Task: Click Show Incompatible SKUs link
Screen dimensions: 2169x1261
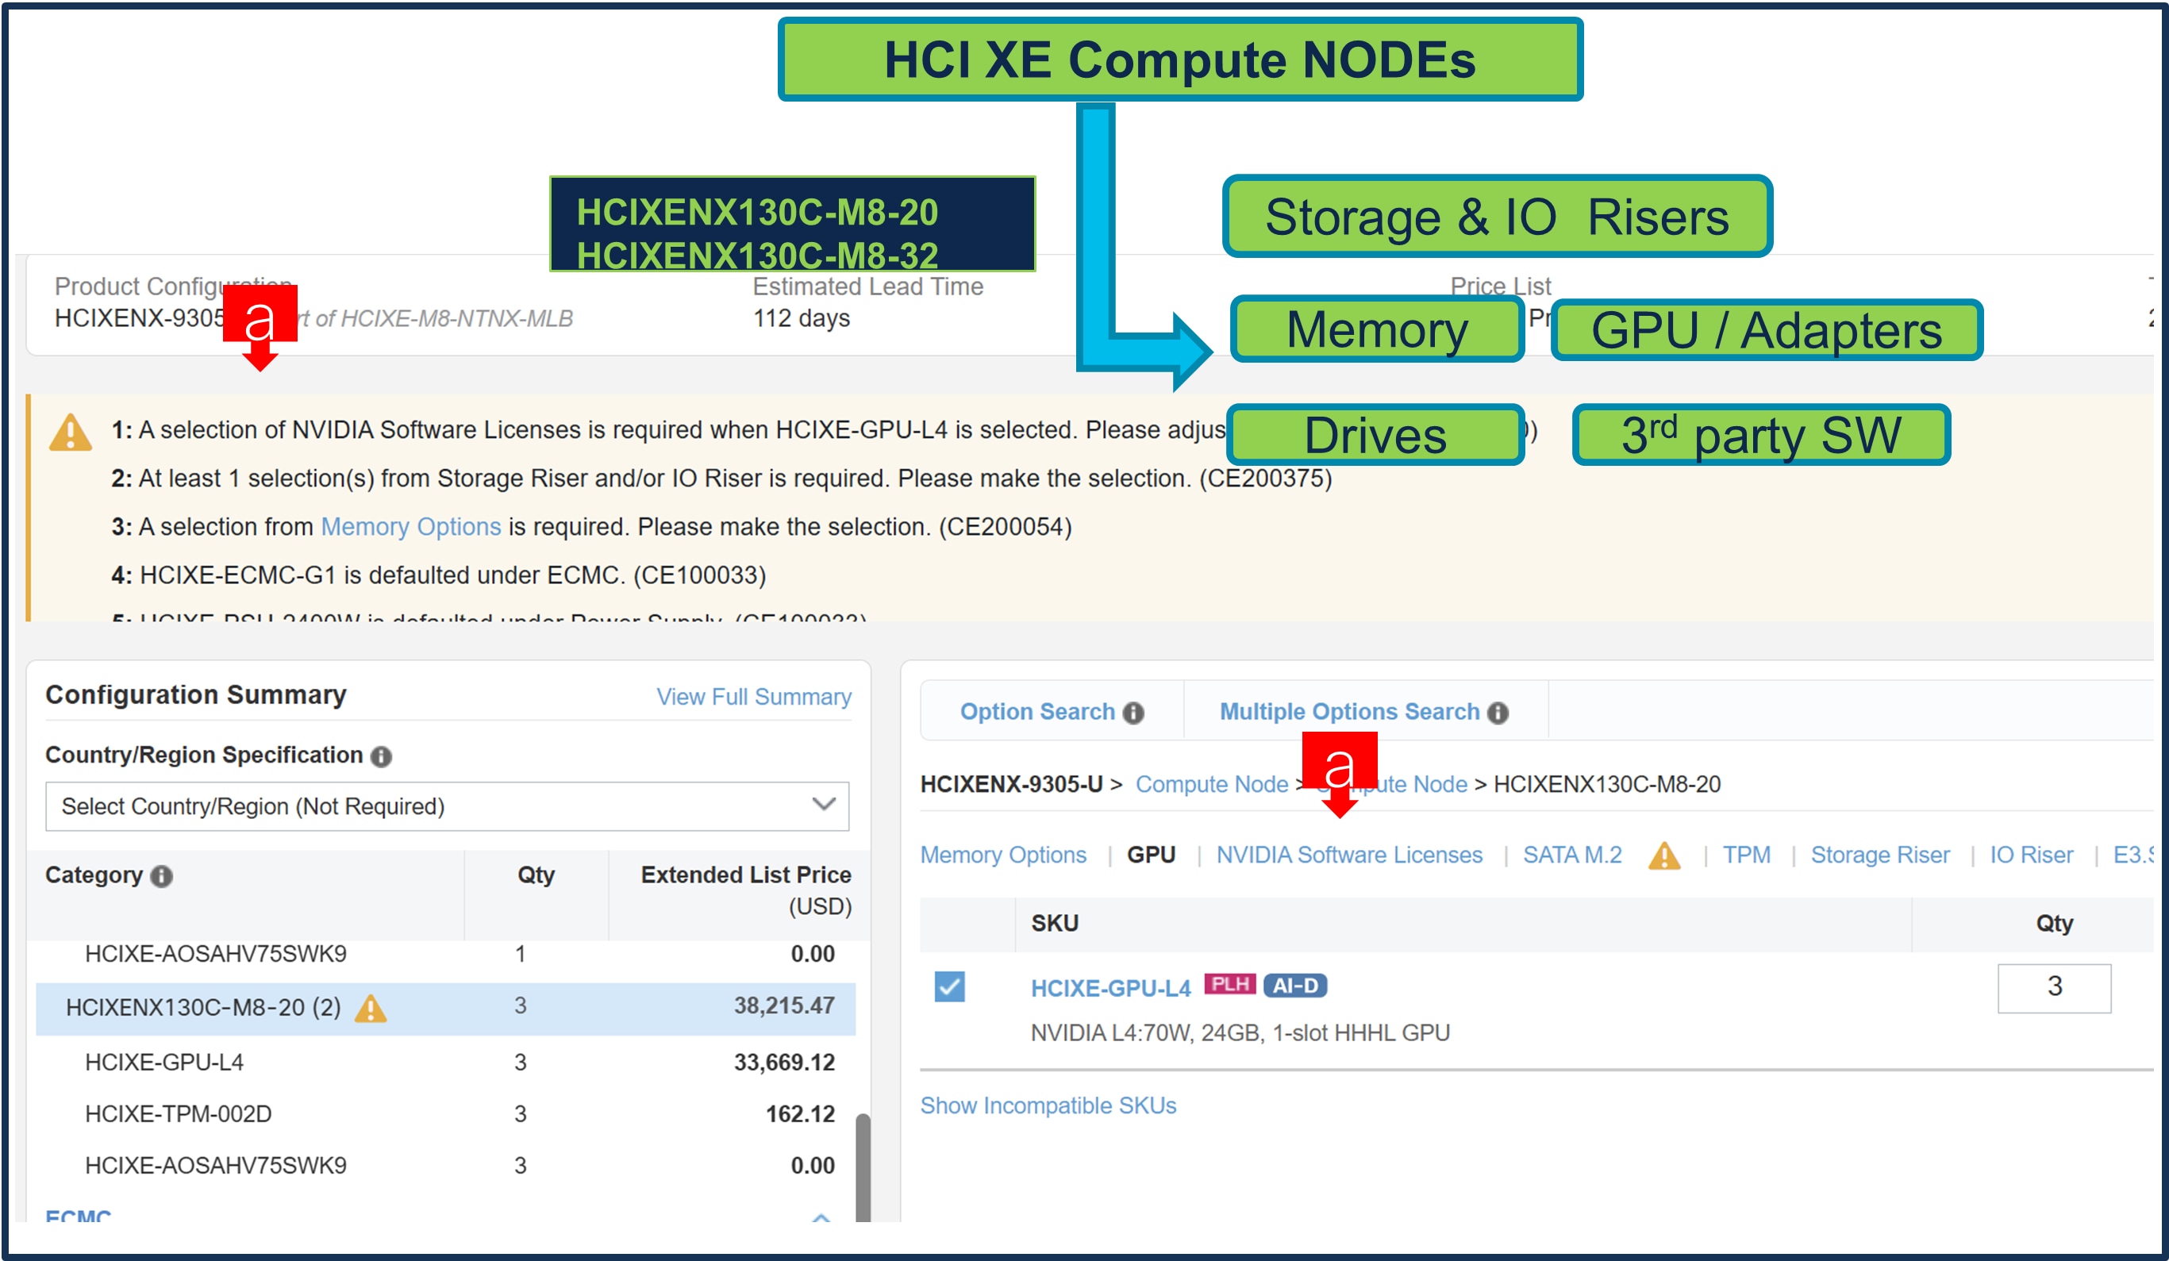Action: pyautogui.click(x=1048, y=1105)
